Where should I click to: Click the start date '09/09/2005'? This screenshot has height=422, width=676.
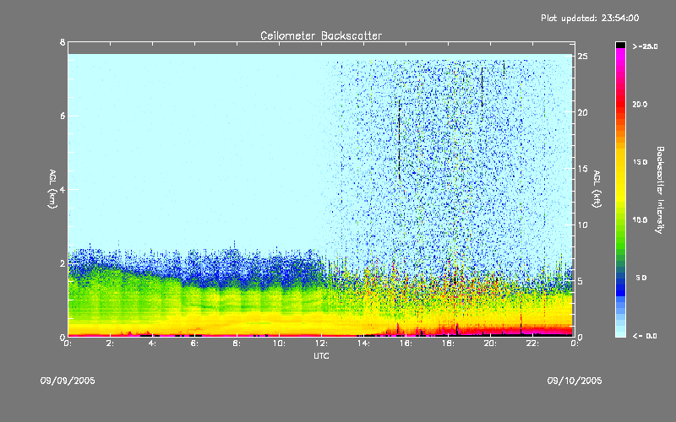pyautogui.click(x=68, y=381)
